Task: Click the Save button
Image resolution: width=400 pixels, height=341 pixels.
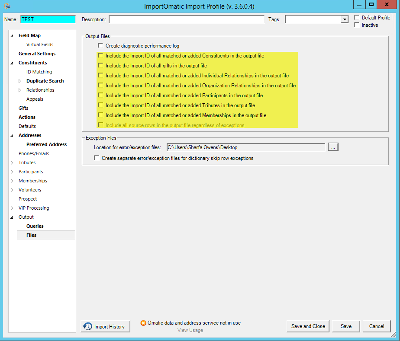Action: coord(346,326)
